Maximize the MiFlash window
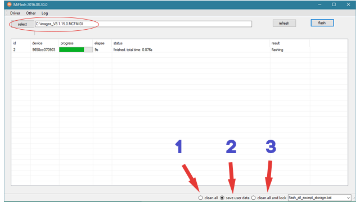 [x=334, y=4]
